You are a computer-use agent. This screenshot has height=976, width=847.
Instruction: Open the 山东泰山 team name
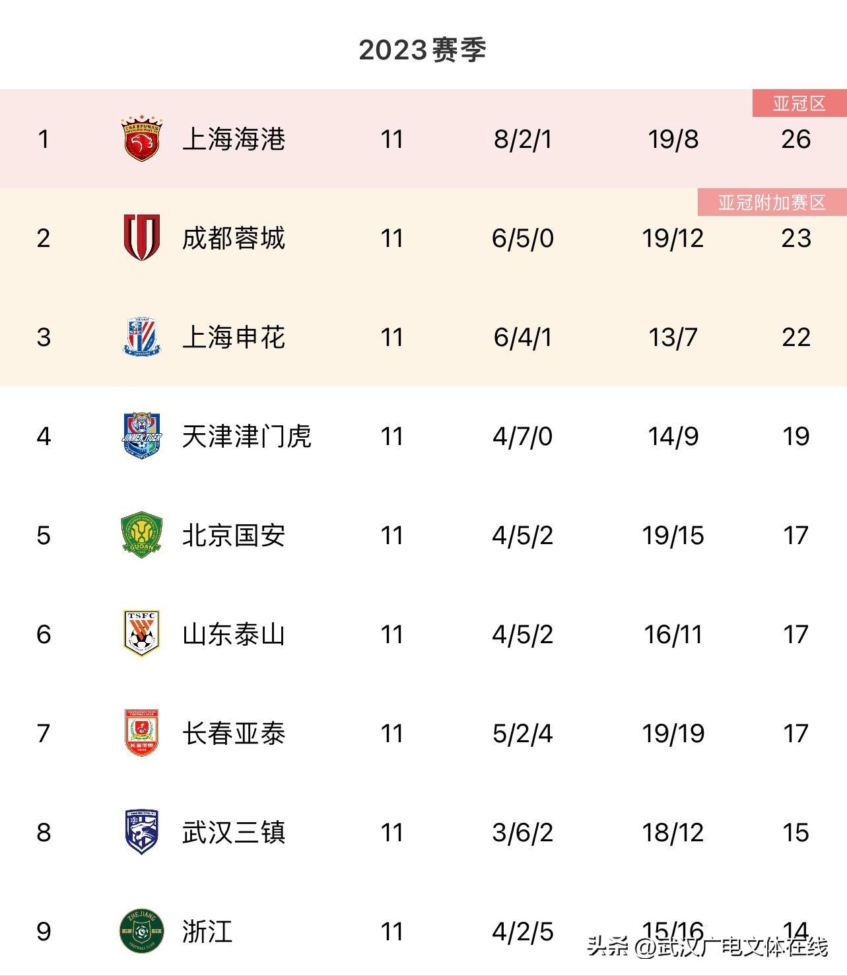[x=234, y=634]
